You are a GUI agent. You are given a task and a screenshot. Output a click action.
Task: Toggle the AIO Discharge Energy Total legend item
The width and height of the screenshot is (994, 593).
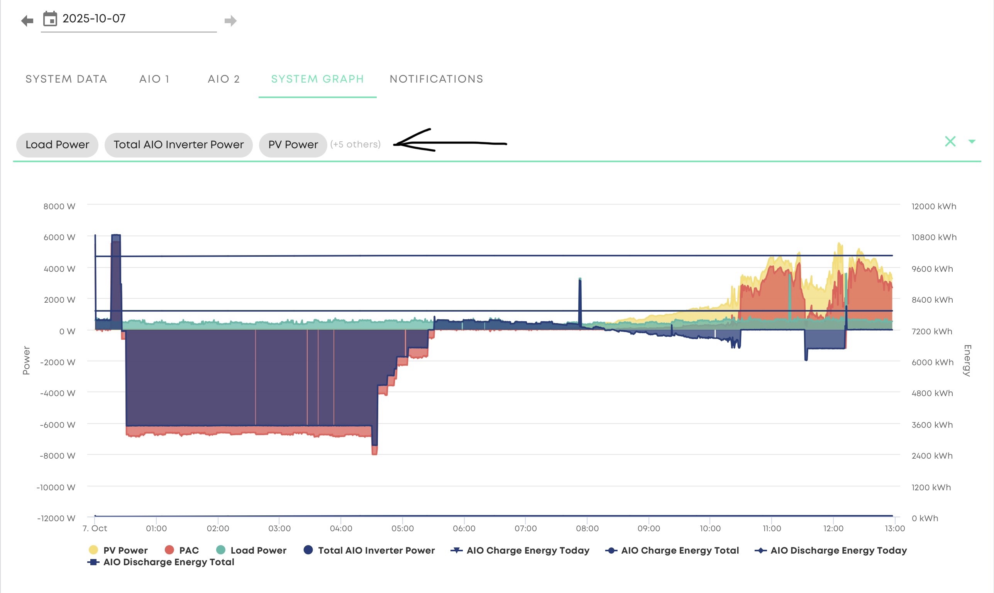[x=168, y=562]
